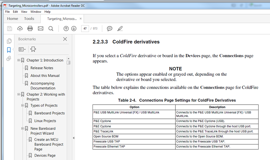The image size is (270, 160).
Task: Print the document using printer icon
Action: point(30,28)
